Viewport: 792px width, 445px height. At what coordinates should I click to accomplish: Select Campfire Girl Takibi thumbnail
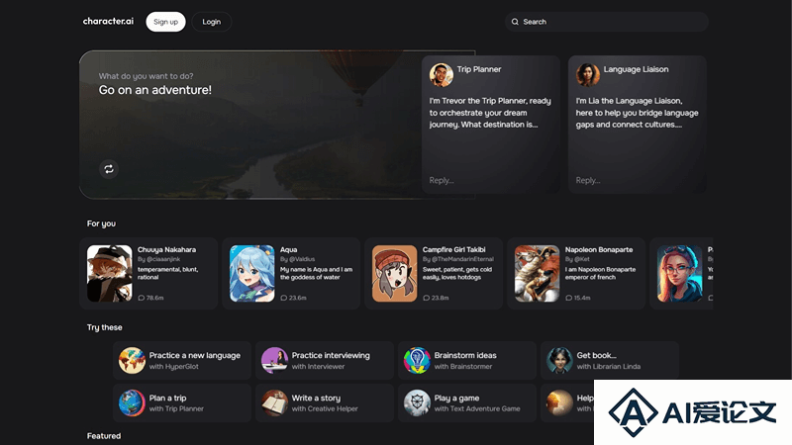tap(394, 274)
